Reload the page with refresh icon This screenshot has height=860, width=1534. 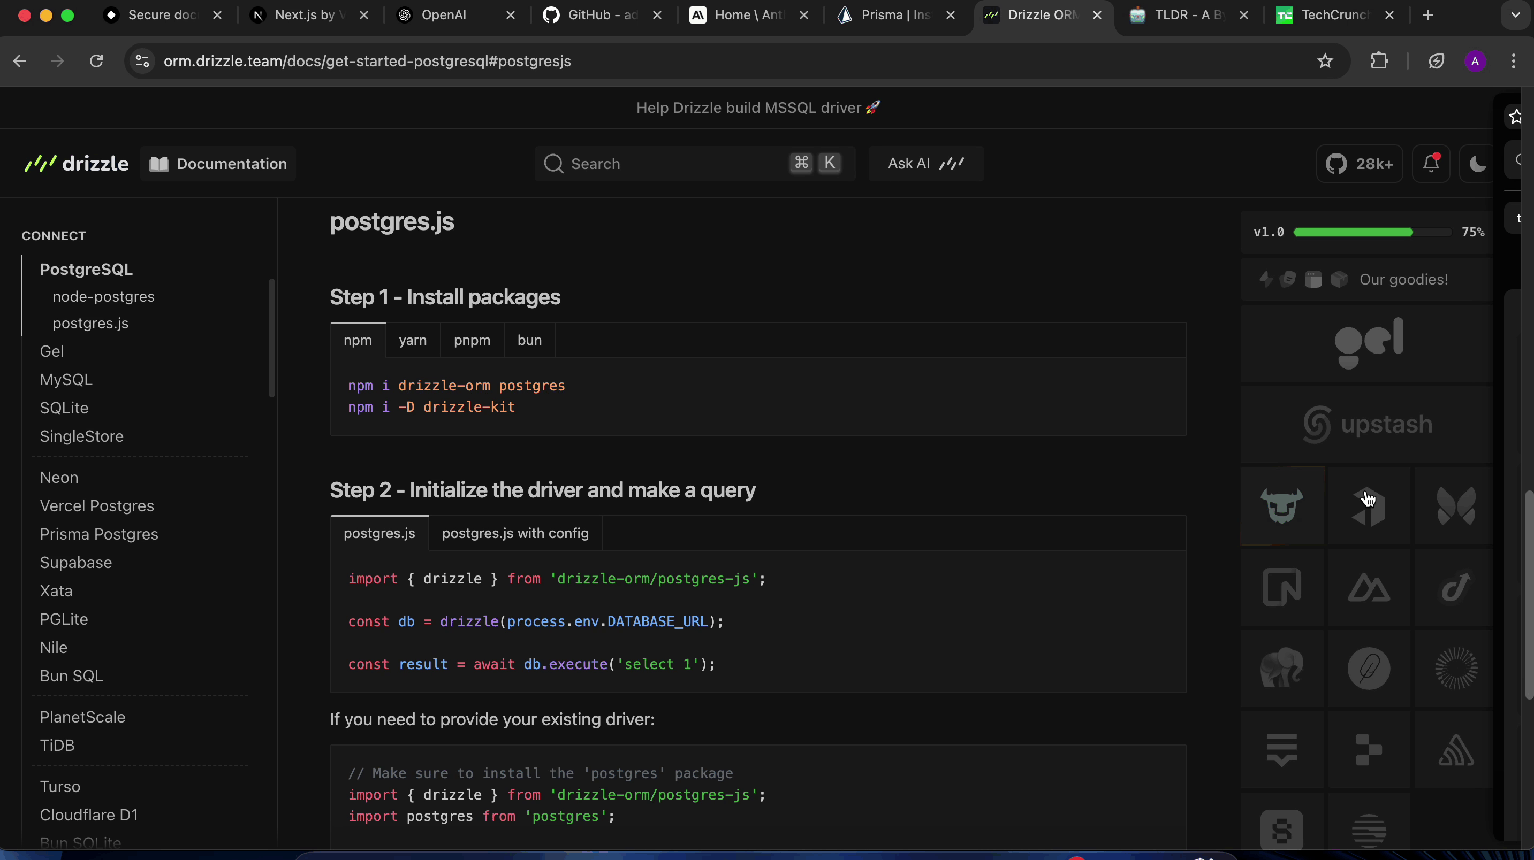point(96,62)
